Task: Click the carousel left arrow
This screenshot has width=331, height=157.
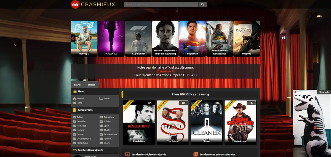Action: click(73, 38)
